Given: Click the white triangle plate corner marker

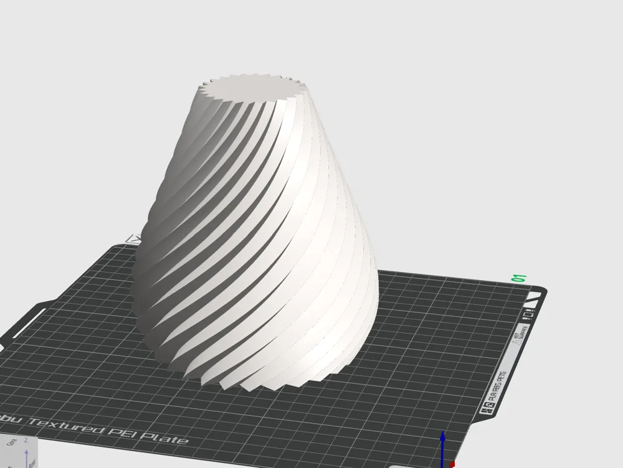Looking at the screenshot, I should pyautogui.click(x=534, y=298).
